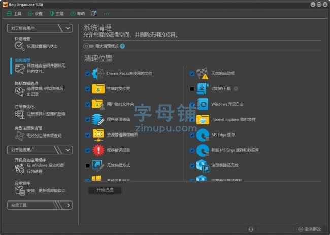This screenshot has height=235, width=330.
Task: Uncheck 新版 MS Edge 缓存和数据库 checkbox
Action: (x=192, y=150)
